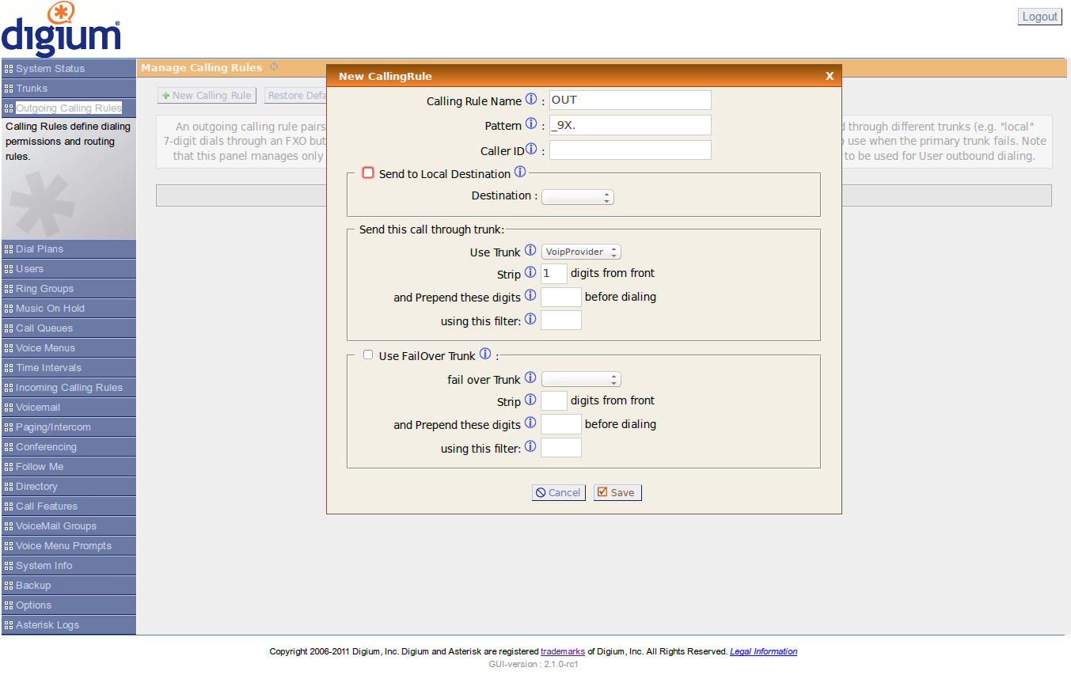Click info icon after Send to Local Destination
This screenshot has width=1071, height=679.
click(520, 173)
